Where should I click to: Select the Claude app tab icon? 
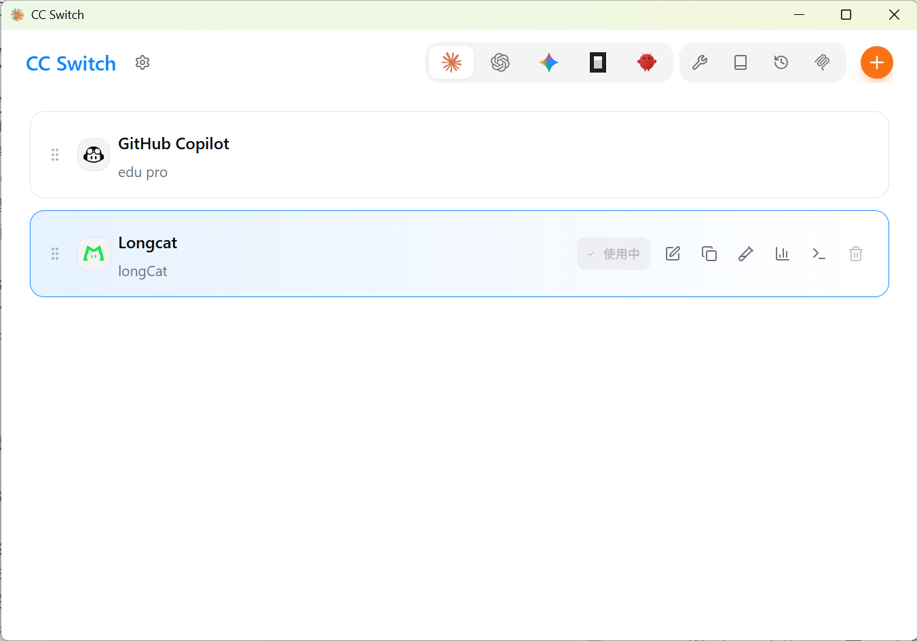pyautogui.click(x=451, y=62)
